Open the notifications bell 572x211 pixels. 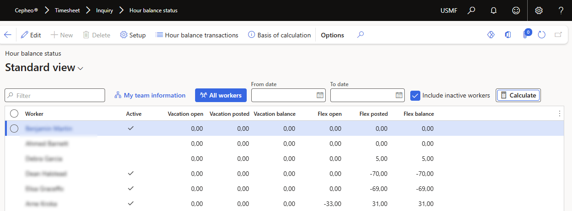coord(493,10)
